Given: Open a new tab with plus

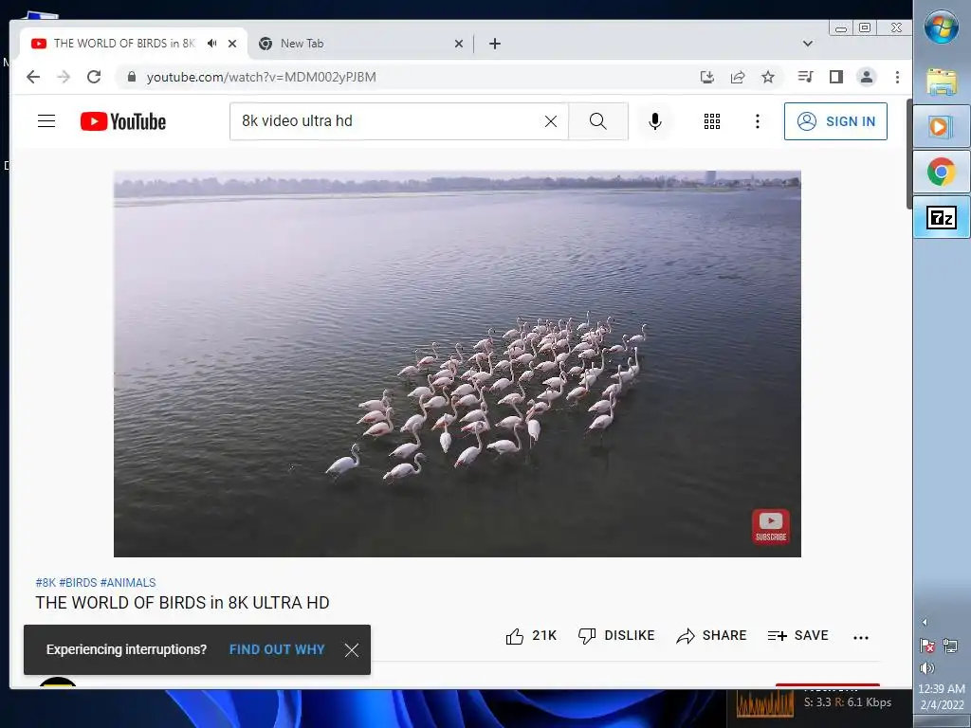Looking at the screenshot, I should [495, 44].
